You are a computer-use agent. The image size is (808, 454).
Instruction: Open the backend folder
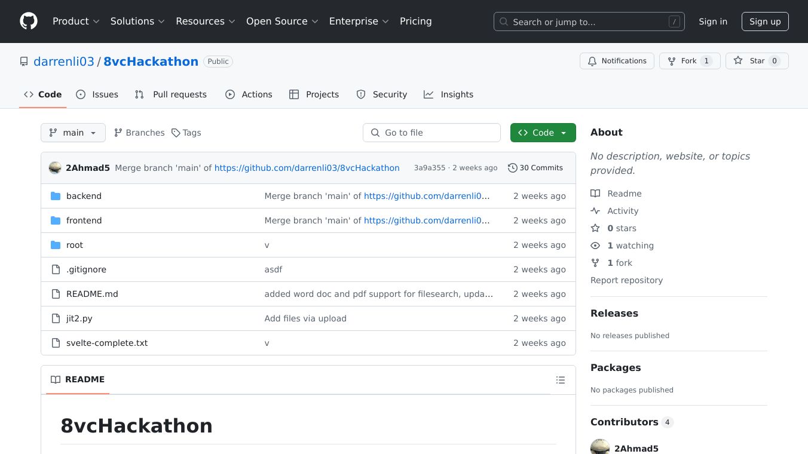coord(84,196)
